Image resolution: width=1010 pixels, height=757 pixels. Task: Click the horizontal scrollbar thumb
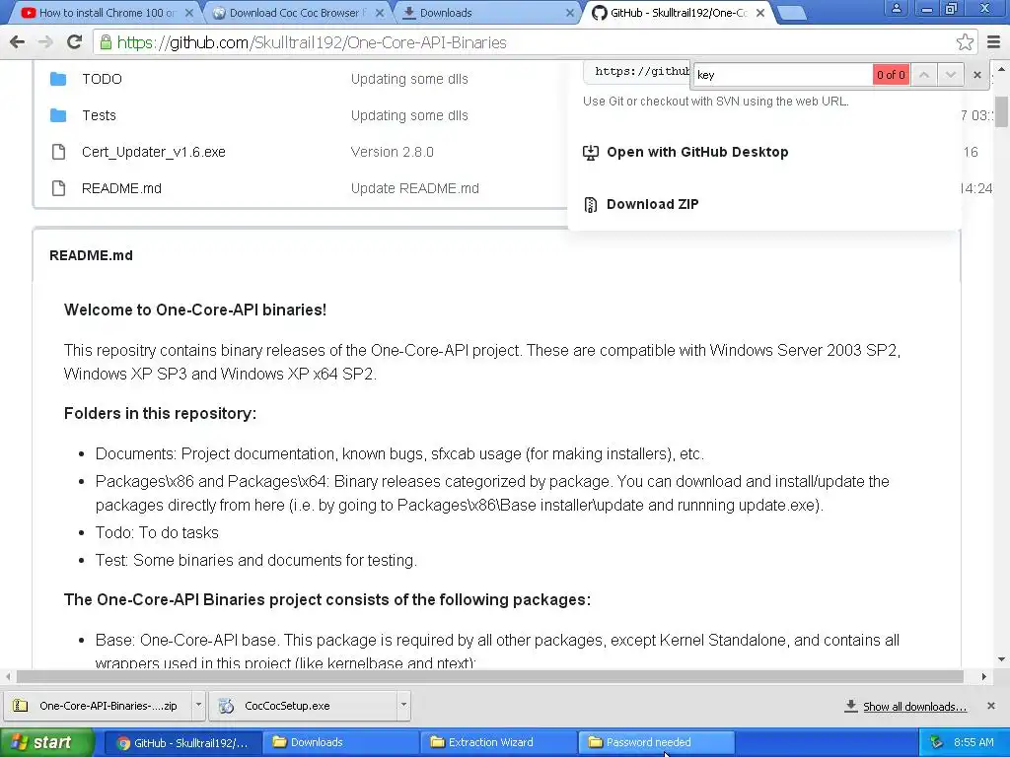489,676
